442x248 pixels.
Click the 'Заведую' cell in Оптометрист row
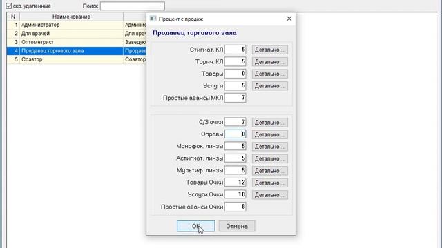click(135, 42)
